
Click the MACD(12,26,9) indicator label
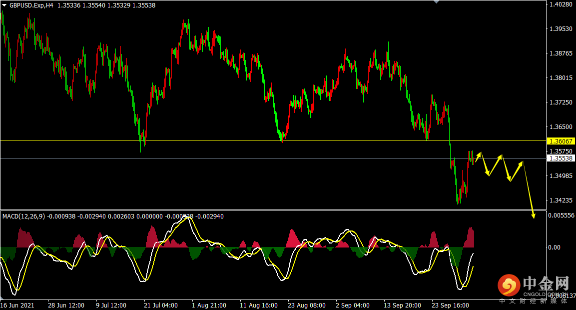[23, 216]
